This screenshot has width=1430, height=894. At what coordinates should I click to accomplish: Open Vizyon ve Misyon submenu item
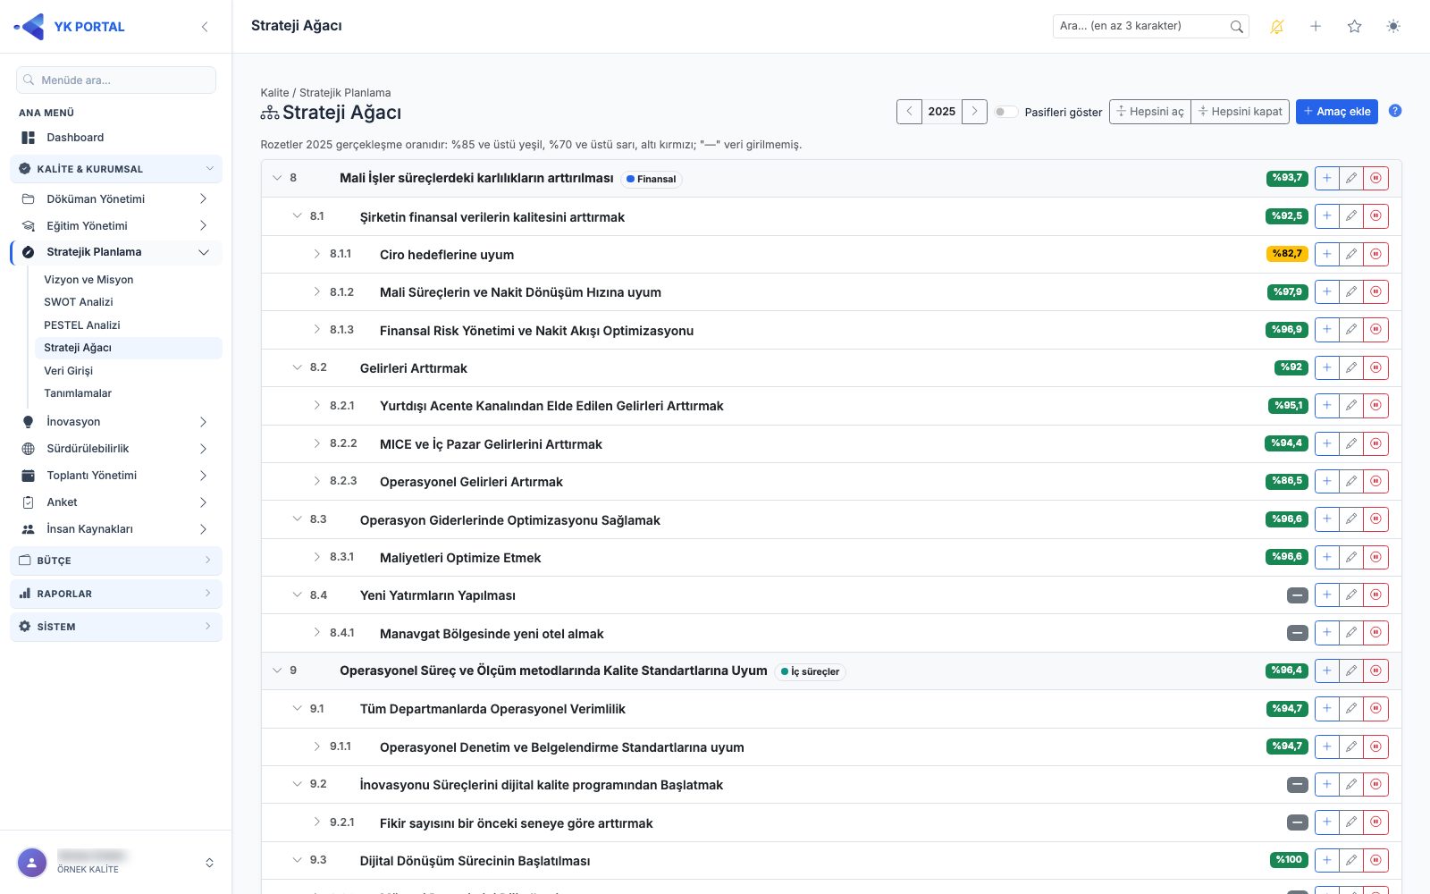pos(88,280)
